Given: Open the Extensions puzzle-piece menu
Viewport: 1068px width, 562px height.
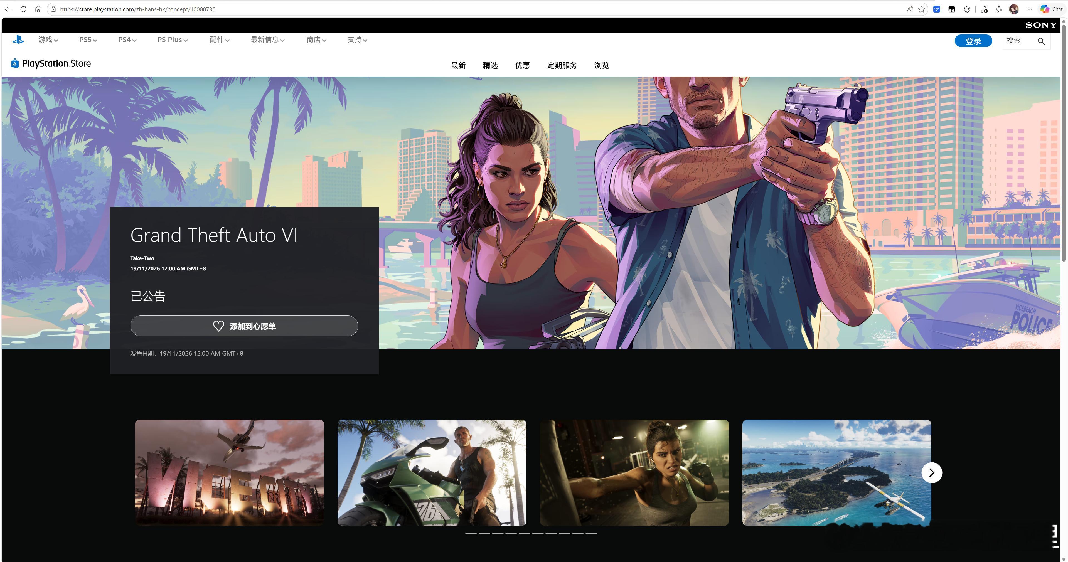Looking at the screenshot, I should click(x=966, y=9).
